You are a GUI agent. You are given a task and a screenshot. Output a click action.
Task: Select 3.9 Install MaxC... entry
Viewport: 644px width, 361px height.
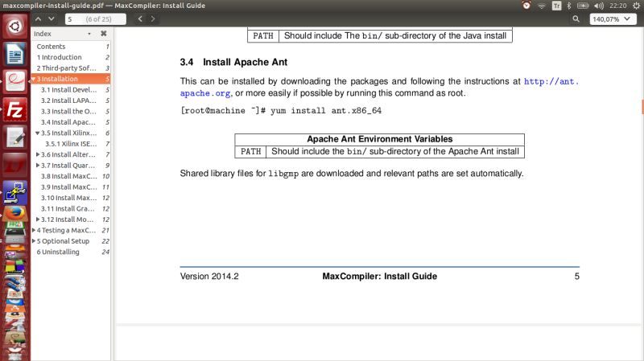pos(71,187)
